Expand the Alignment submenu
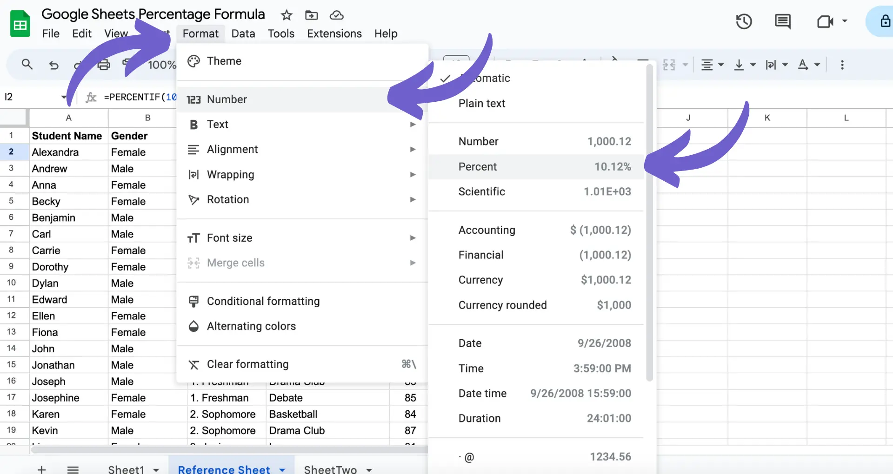The width and height of the screenshot is (893, 474). 302,149
